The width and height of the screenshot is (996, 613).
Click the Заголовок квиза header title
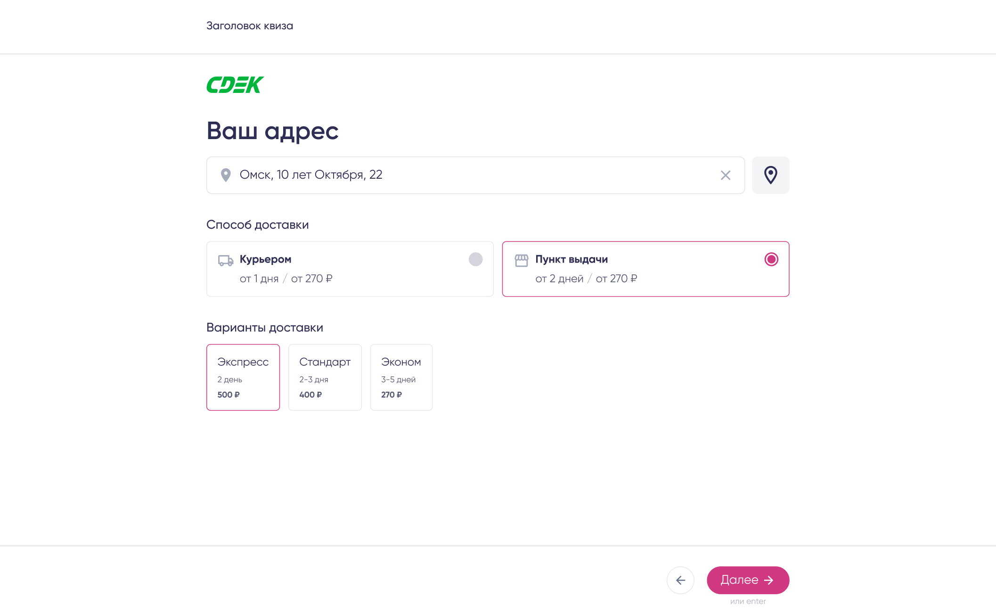[x=250, y=26]
